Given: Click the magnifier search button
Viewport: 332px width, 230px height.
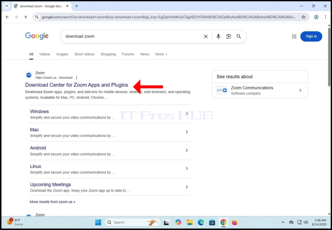Looking at the screenshot, I should coord(239,36).
